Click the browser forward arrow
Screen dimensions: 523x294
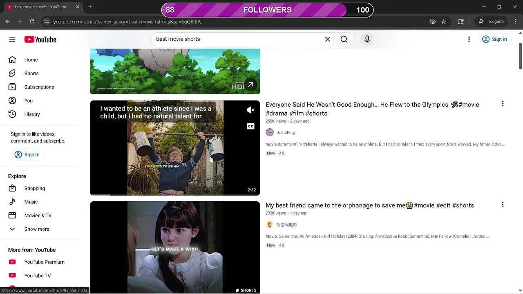[20, 21]
